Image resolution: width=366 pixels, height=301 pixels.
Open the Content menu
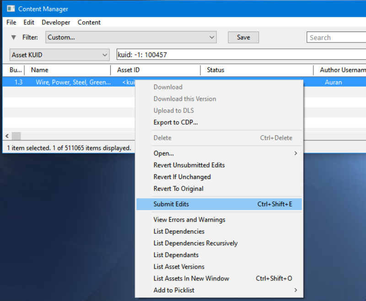[x=89, y=22]
